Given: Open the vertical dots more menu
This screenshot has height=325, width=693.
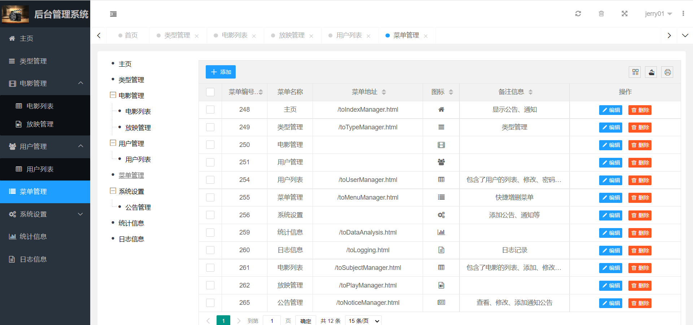Looking at the screenshot, I should click(683, 14).
